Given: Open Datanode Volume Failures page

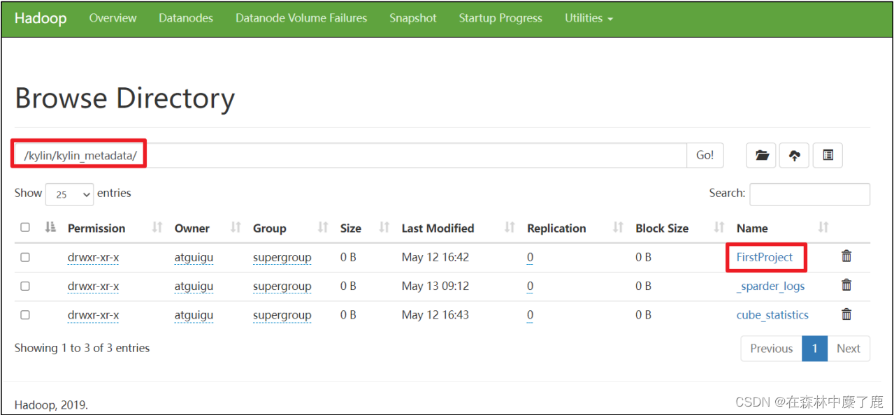Looking at the screenshot, I should [x=301, y=18].
